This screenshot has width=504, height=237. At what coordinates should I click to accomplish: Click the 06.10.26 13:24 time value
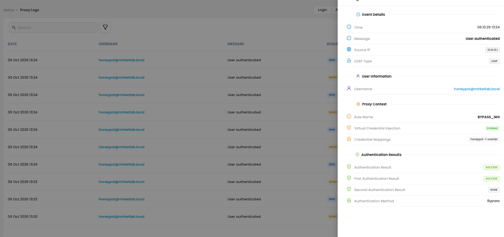[x=488, y=27]
